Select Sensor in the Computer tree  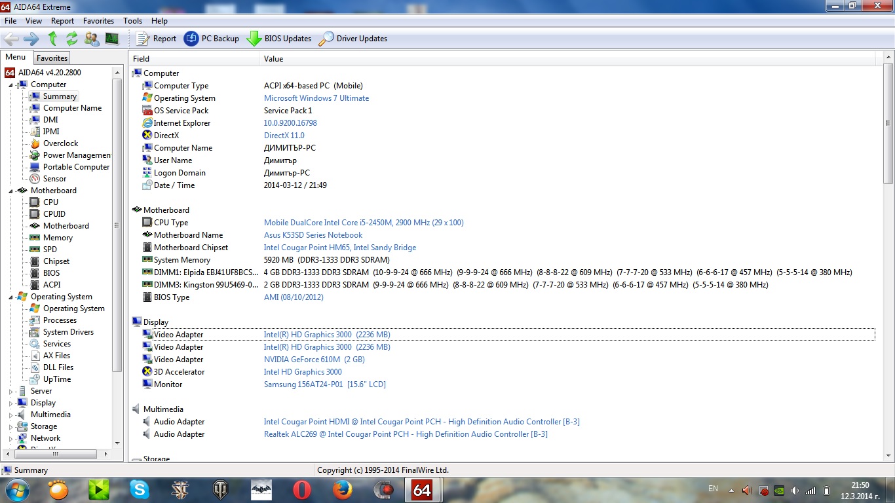(54, 179)
